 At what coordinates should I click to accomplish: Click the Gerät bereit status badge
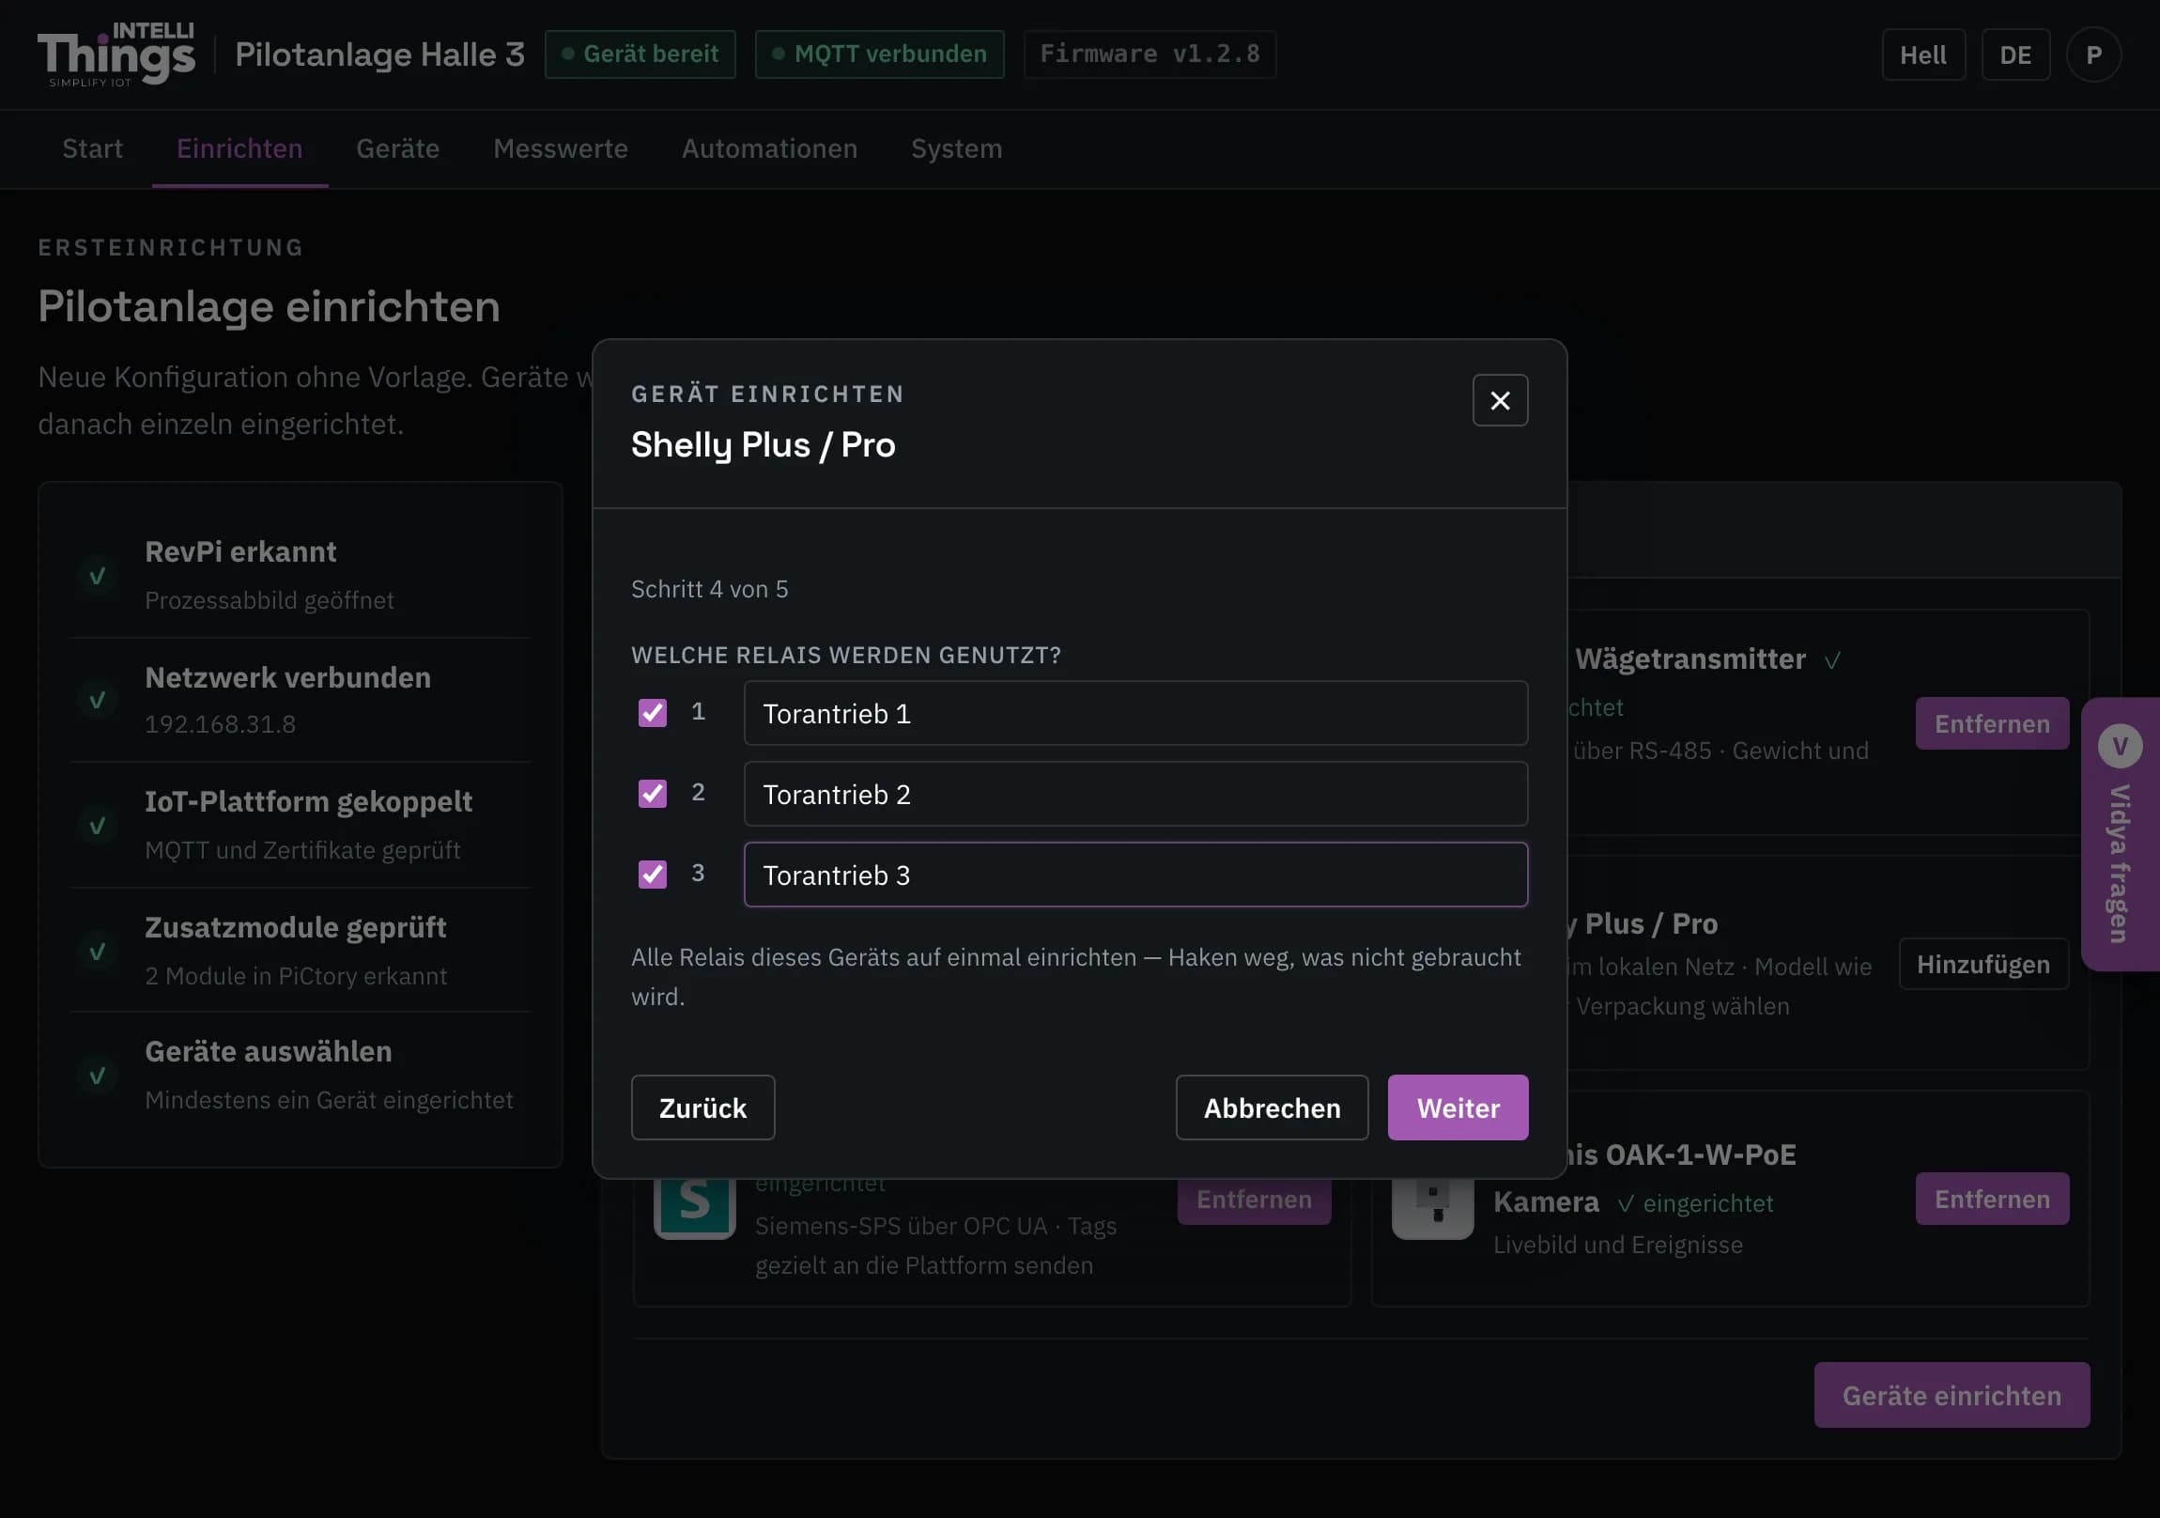(640, 54)
